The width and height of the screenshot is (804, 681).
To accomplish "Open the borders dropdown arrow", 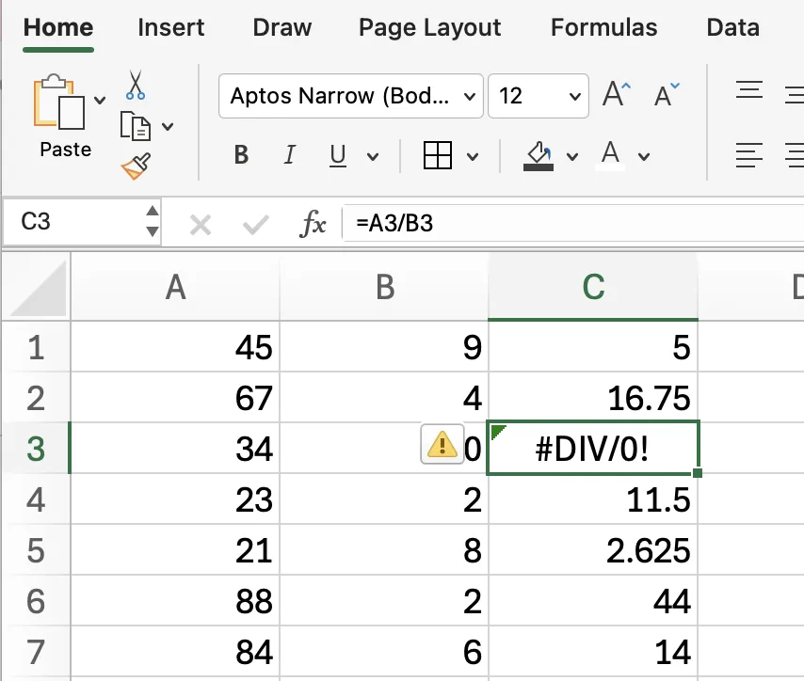I will coord(473,156).
